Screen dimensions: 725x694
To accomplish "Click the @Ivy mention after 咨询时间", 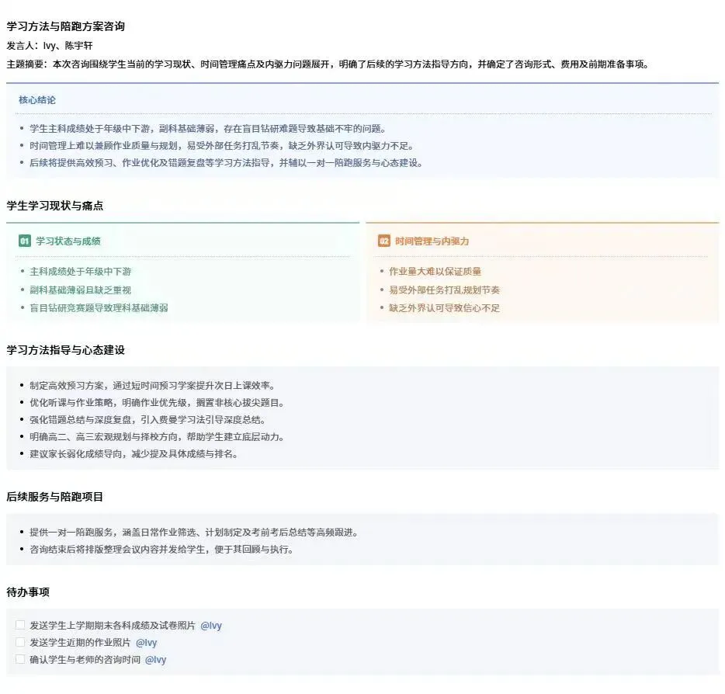I will point(156,660).
